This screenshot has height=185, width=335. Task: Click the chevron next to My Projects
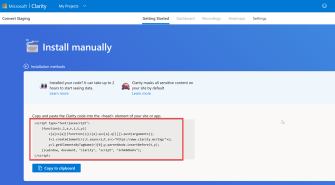84,6
